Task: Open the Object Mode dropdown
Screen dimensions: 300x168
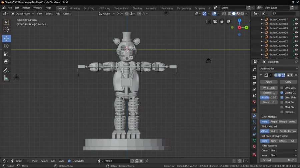Action: 23,14
